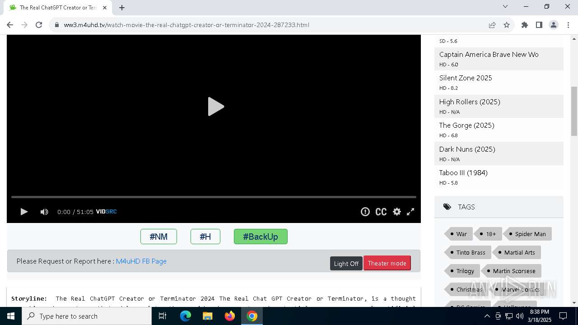Toggle CC subtitles in the player
Screen dimensions: 578x325
click(x=381, y=212)
